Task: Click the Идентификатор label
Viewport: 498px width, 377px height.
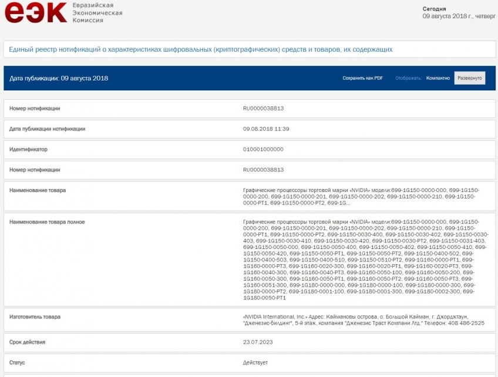Action: (x=28, y=149)
